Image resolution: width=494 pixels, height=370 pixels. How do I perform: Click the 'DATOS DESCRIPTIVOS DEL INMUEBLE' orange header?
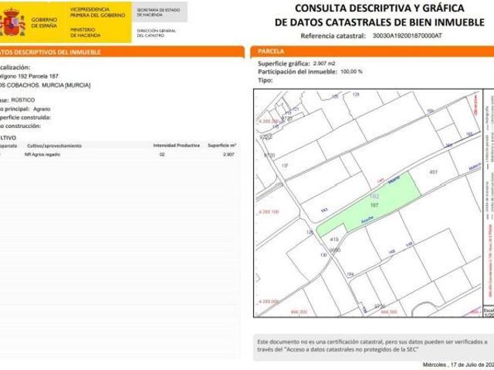point(121,52)
